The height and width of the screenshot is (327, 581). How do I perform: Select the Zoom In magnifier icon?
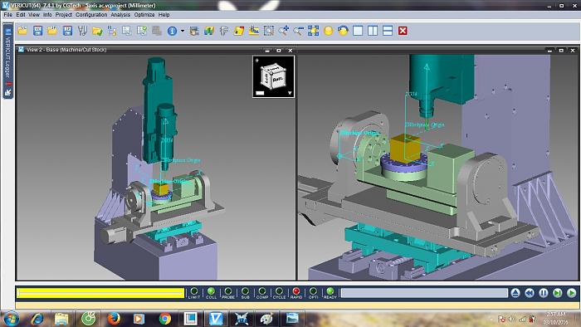pos(284,31)
